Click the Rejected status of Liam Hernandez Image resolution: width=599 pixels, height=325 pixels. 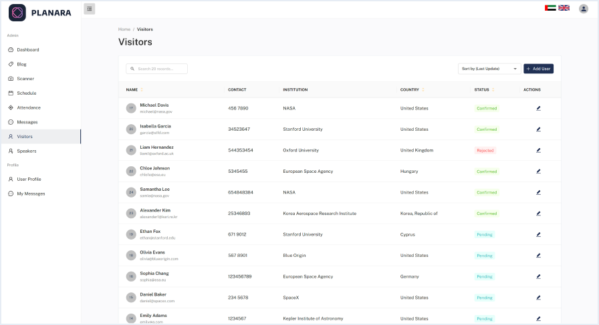pyautogui.click(x=485, y=150)
